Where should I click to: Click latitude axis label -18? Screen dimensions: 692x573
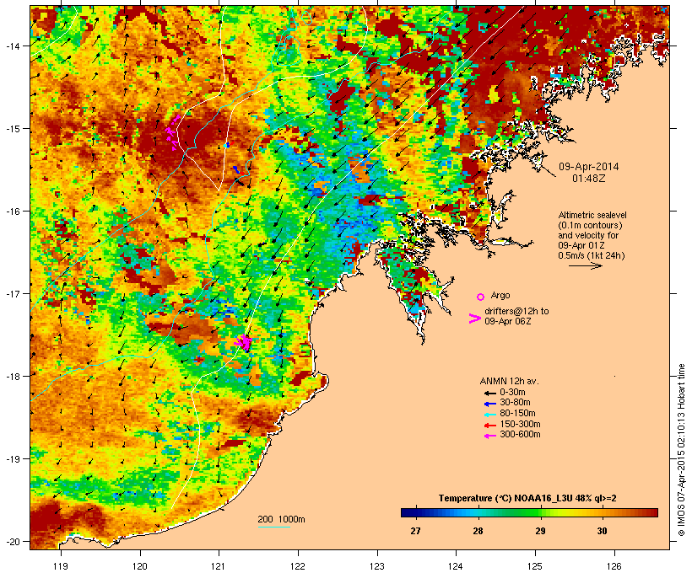click(x=13, y=376)
